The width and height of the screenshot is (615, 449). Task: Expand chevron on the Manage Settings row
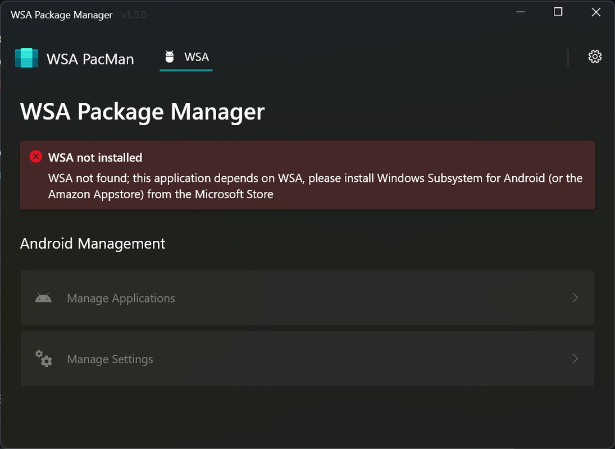575,359
